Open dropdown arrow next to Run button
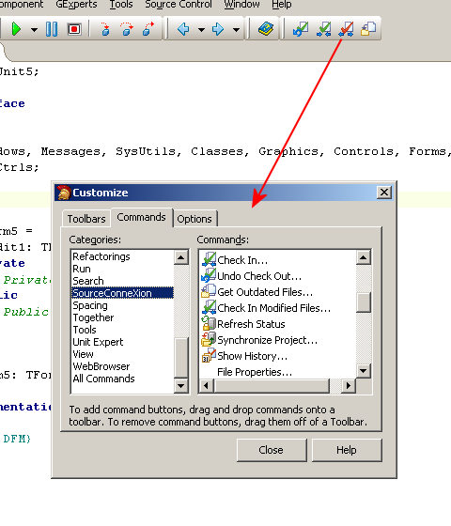 (34, 30)
